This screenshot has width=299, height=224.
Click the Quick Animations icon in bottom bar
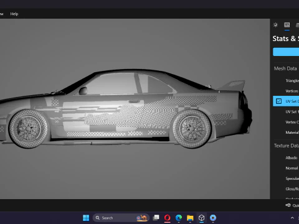(x=288, y=205)
